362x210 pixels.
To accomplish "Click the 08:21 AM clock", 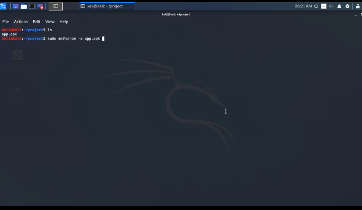I will (303, 6).
